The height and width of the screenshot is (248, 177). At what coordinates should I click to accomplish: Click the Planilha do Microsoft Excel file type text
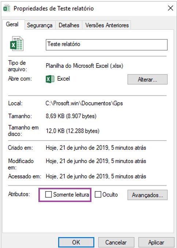coord(84,66)
